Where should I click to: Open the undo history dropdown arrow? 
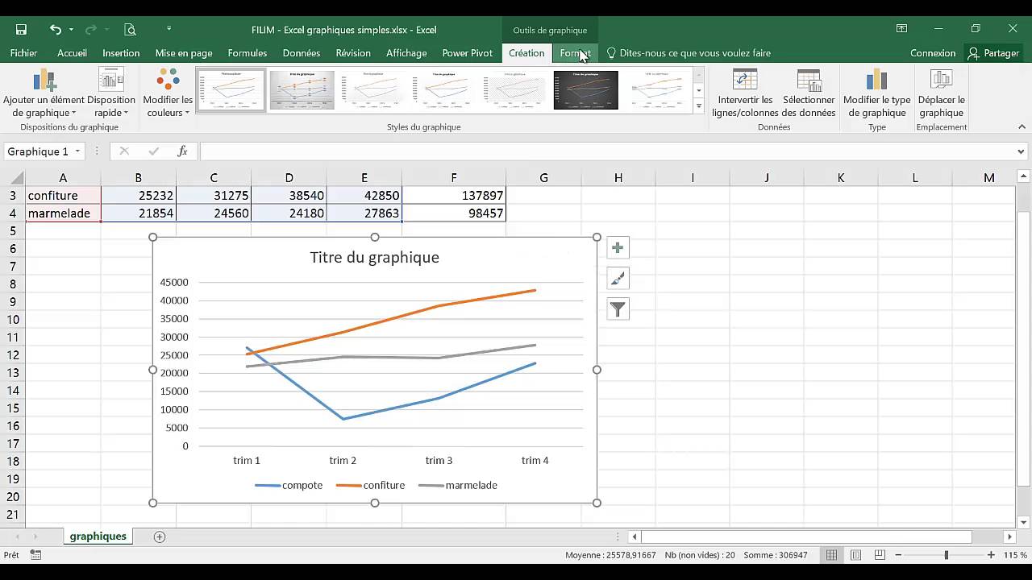[71, 30]
